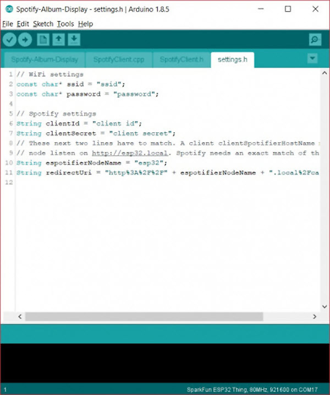The image size is (330, 395).
Task: Click the vertical scrollbar down arrow
Action: (324, 306)
